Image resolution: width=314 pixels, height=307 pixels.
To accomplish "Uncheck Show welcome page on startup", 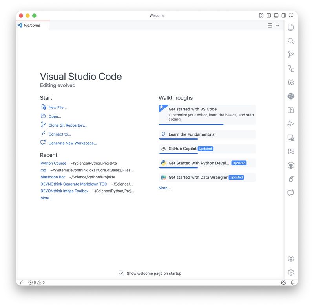I will click(121, 273).
